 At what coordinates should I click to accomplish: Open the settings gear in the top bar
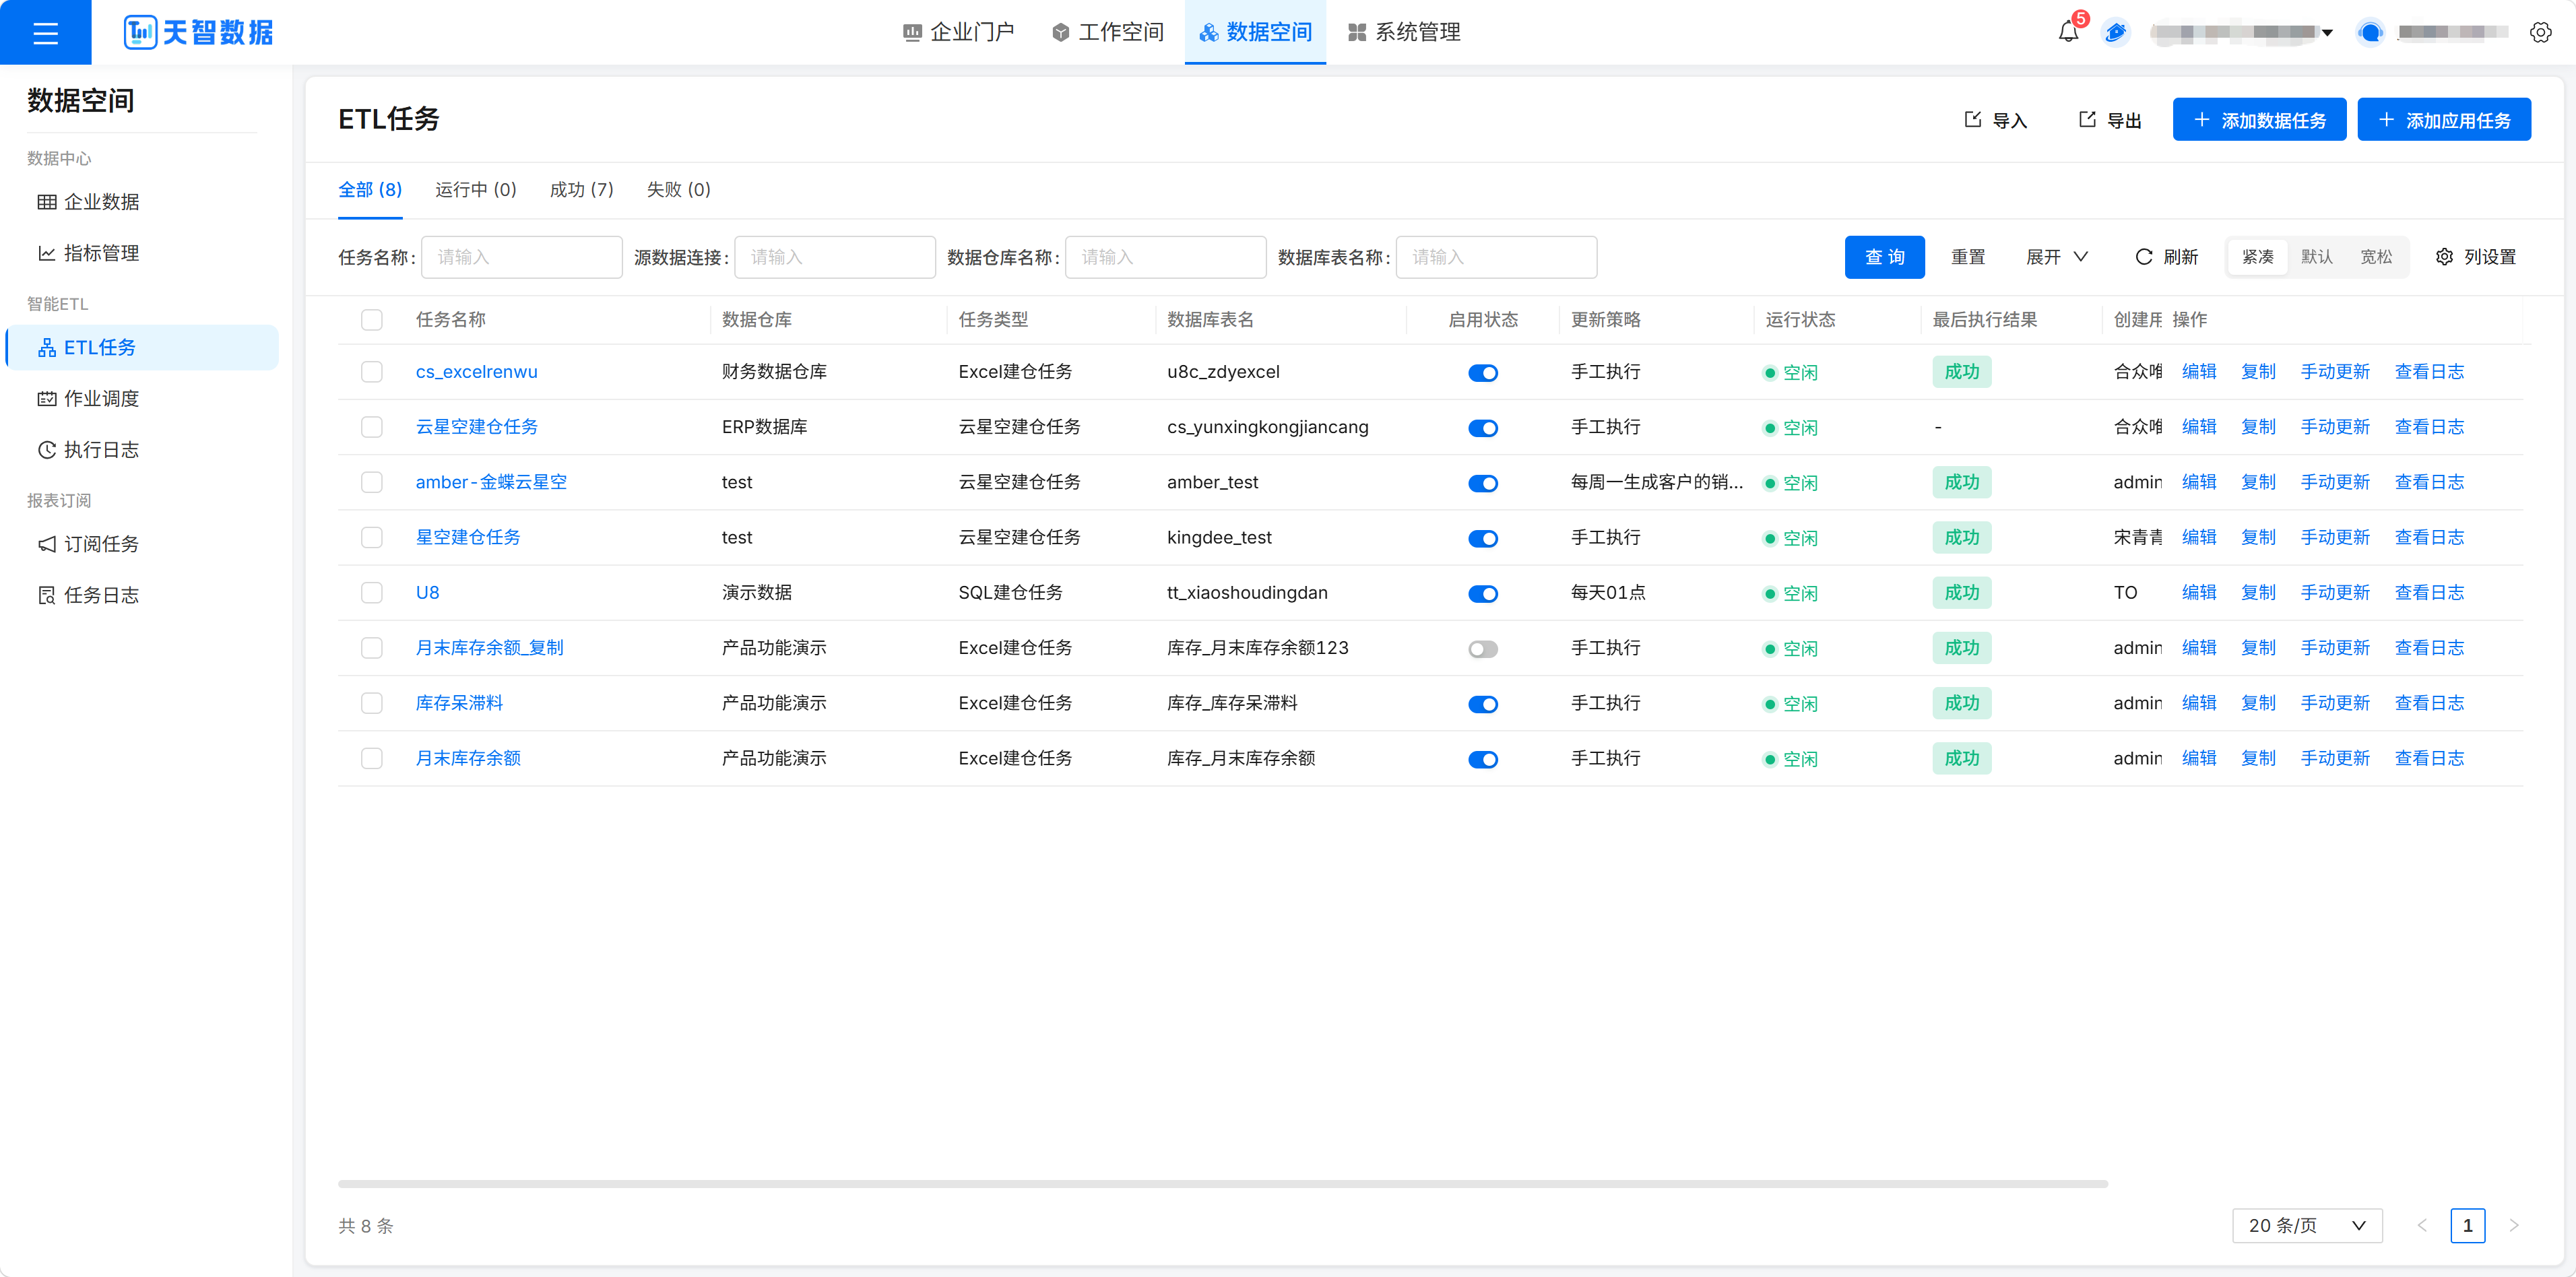(x=2540, y=33)
